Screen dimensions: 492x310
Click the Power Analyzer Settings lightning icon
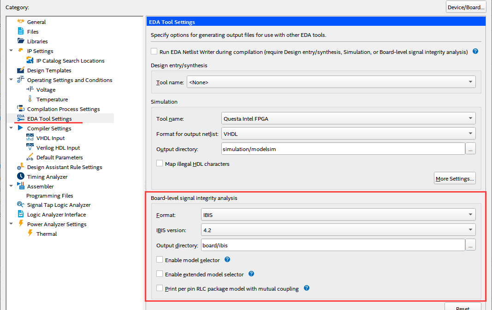[21, 223]
